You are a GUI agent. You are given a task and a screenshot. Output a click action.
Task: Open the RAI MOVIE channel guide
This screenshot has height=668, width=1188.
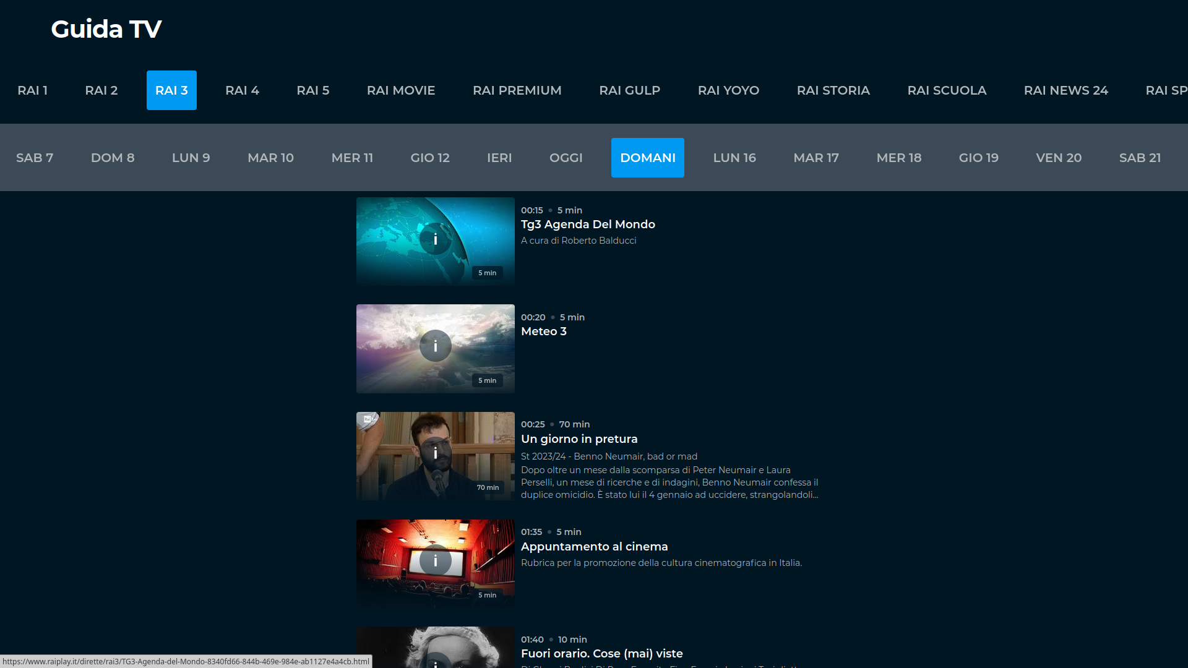click(401, 90)
